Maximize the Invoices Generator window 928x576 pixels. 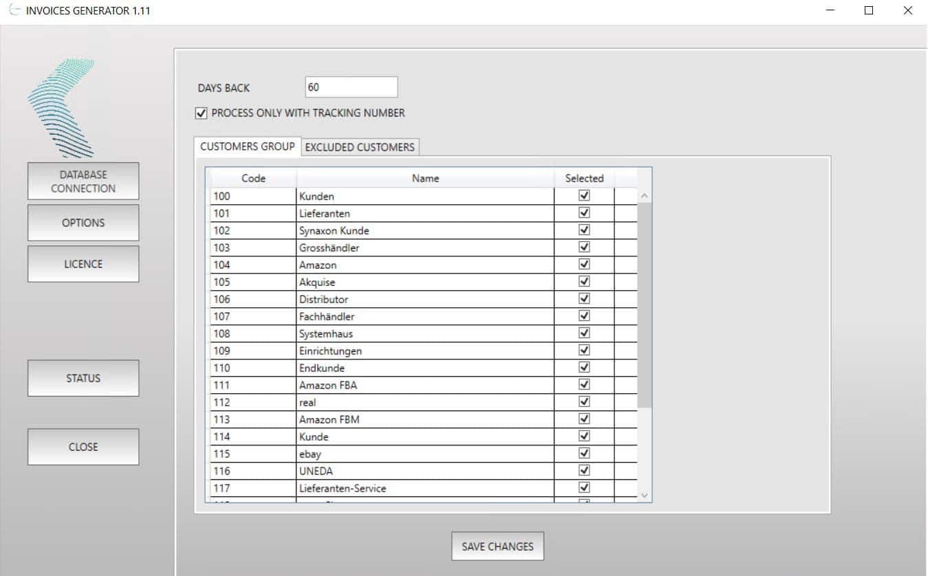coord(869,10)
